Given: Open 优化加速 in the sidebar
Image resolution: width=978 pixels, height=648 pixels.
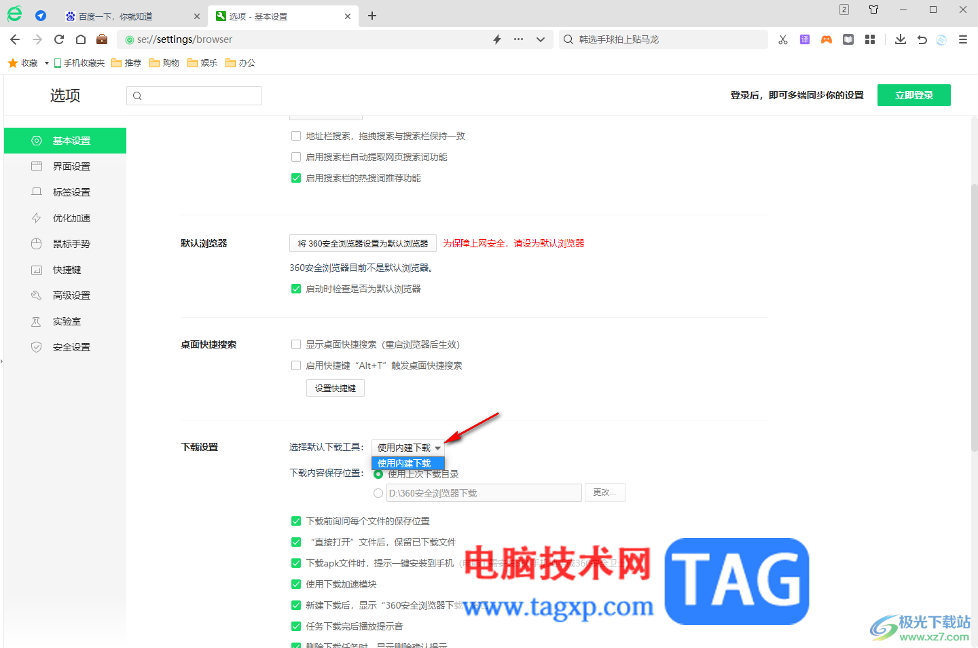Looking at the screenshot, I should [x=65, y=218].
